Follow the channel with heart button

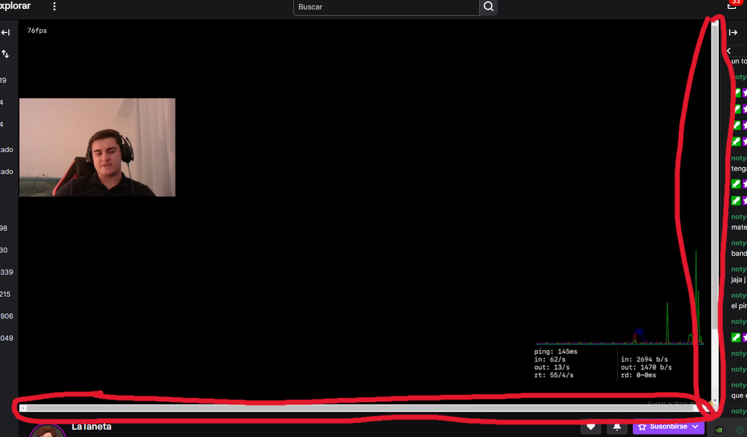pyautogui.click(x=590, y=427)
